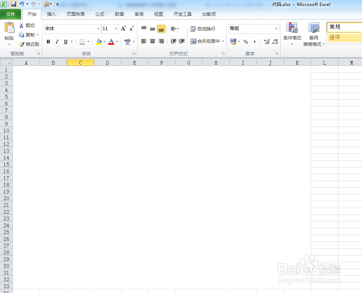Click the Undo arrow icon
This screenshot has width=362, height=293.
22,4
